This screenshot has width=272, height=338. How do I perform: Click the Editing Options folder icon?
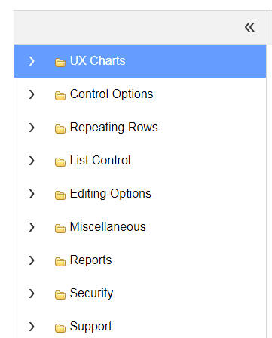coord(60,195)
